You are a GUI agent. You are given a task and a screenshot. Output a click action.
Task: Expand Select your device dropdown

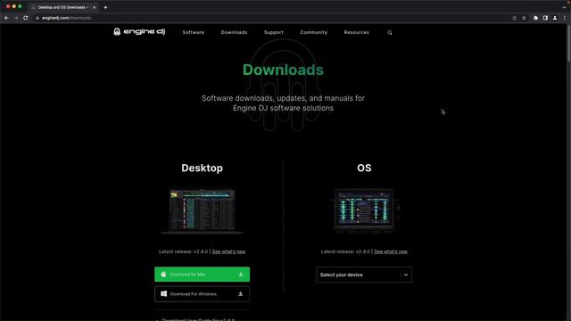tap(364, 275)
